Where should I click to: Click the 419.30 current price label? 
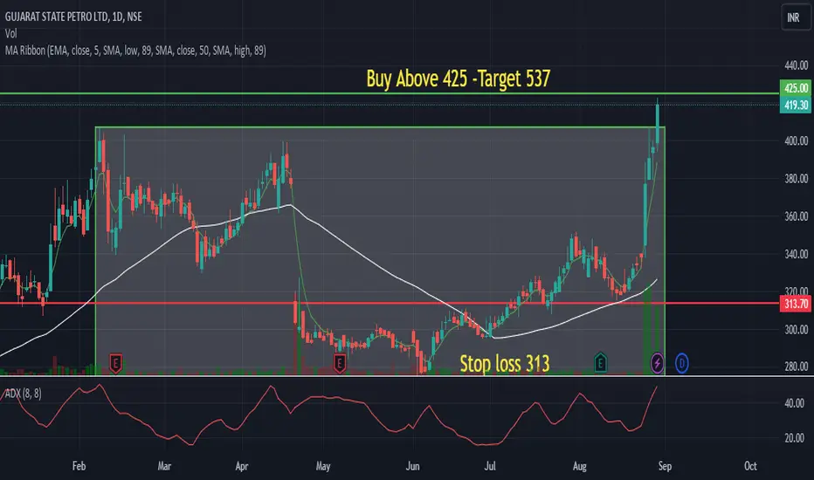796,106
